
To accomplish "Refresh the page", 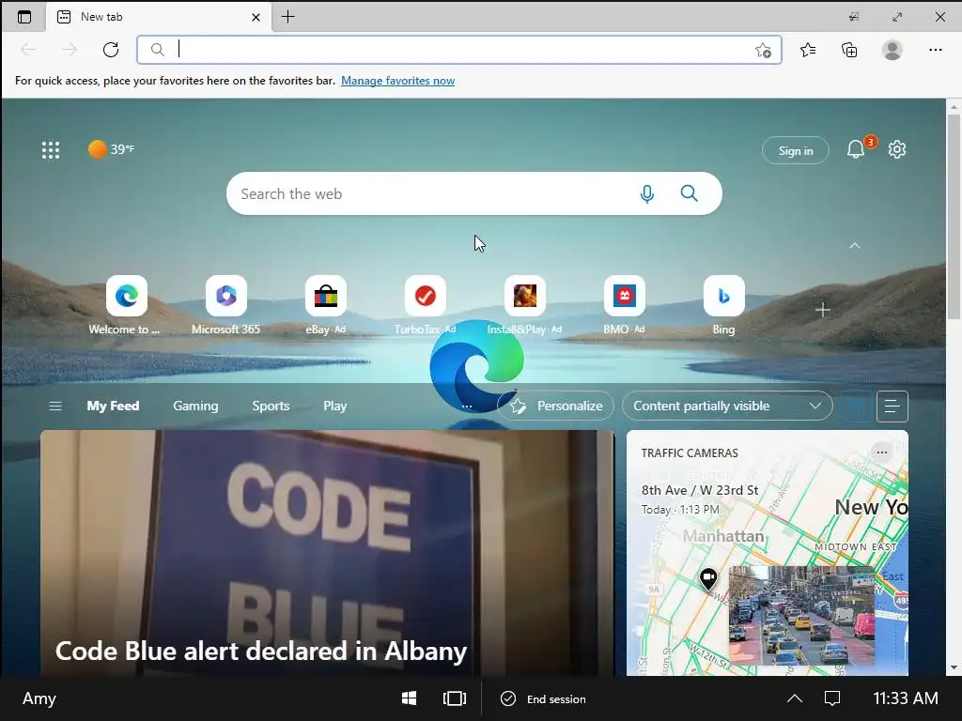I will [x=111, y=50].
